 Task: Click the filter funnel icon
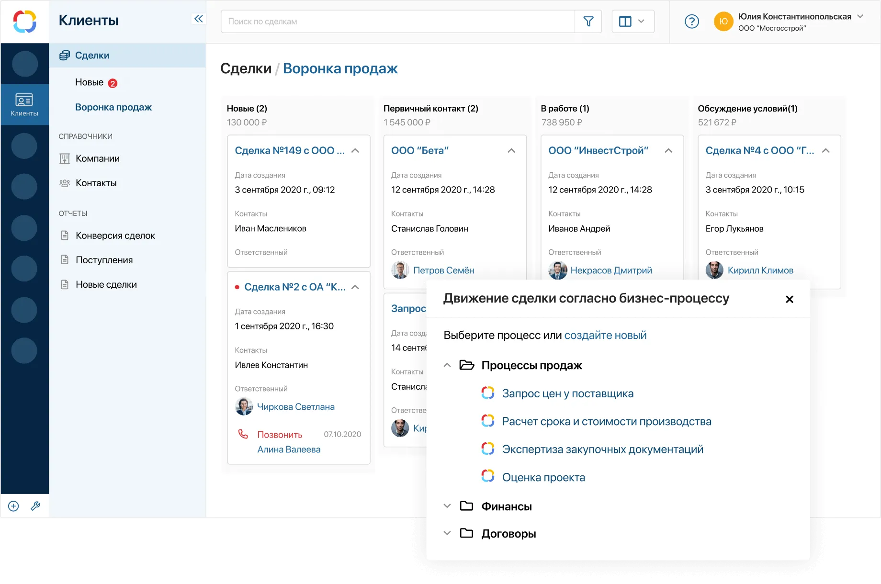588,21
